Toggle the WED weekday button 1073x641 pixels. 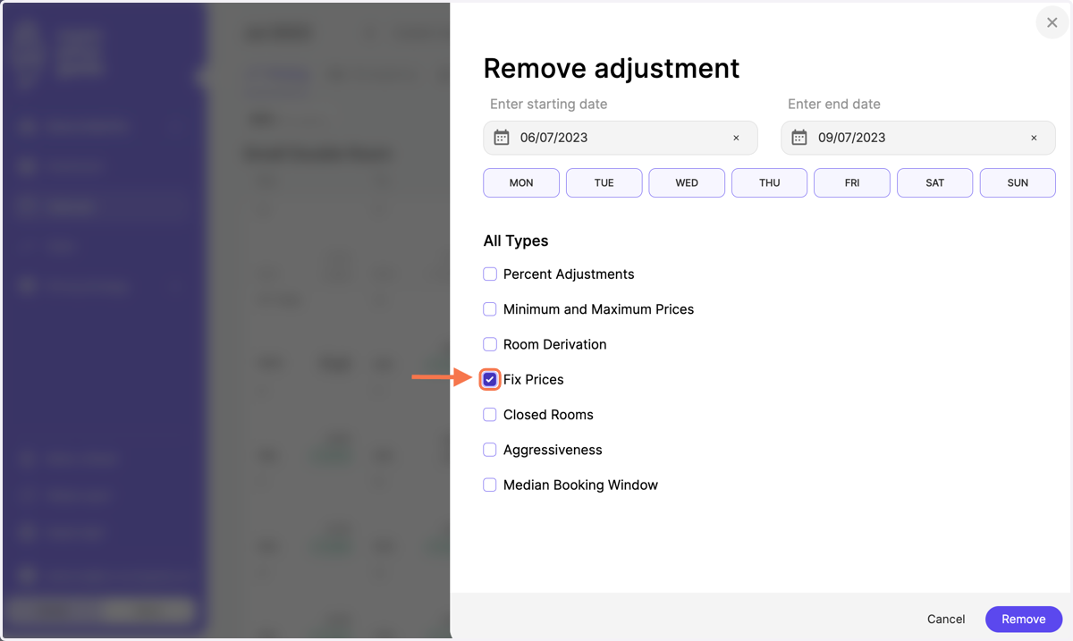(x=687, y=182)
